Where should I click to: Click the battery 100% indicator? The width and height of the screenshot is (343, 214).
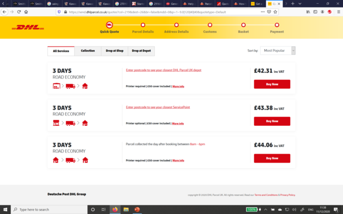[251, 210]
